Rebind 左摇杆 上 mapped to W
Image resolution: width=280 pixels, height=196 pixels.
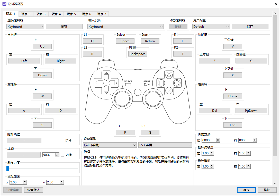coord(42,96)
